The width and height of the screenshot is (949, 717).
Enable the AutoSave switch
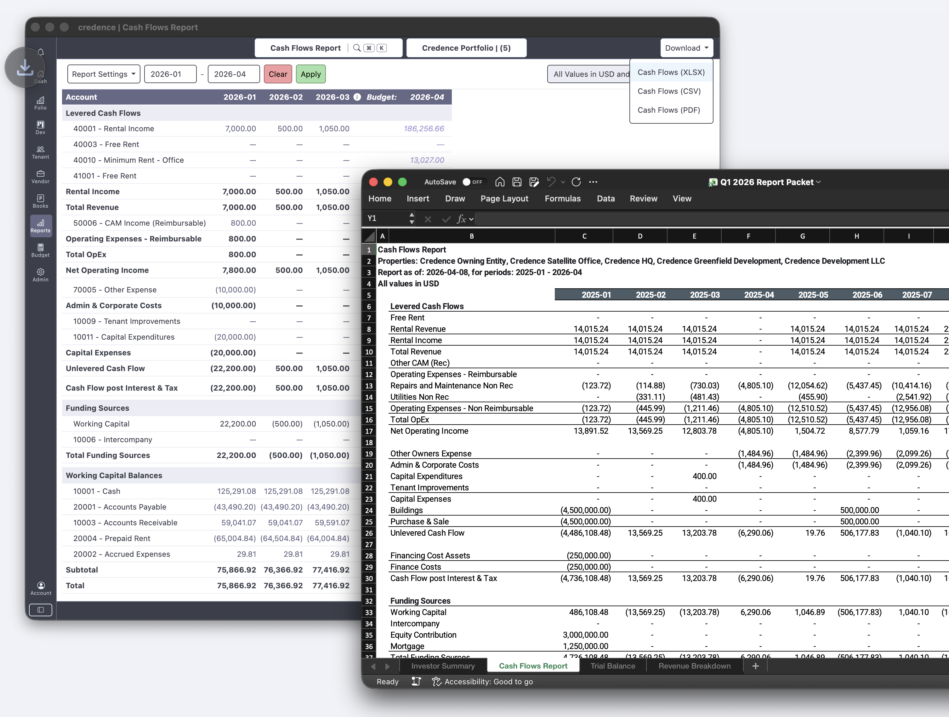click(x=474, y=182)
